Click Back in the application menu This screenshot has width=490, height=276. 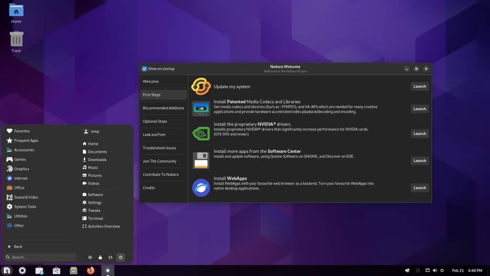tap(16, 246)
